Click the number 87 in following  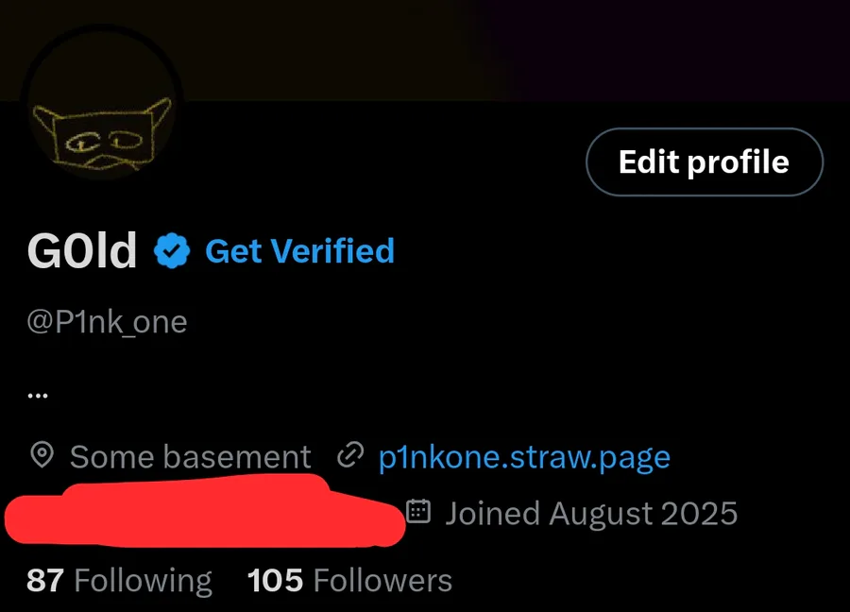click(x=45, y=580)
